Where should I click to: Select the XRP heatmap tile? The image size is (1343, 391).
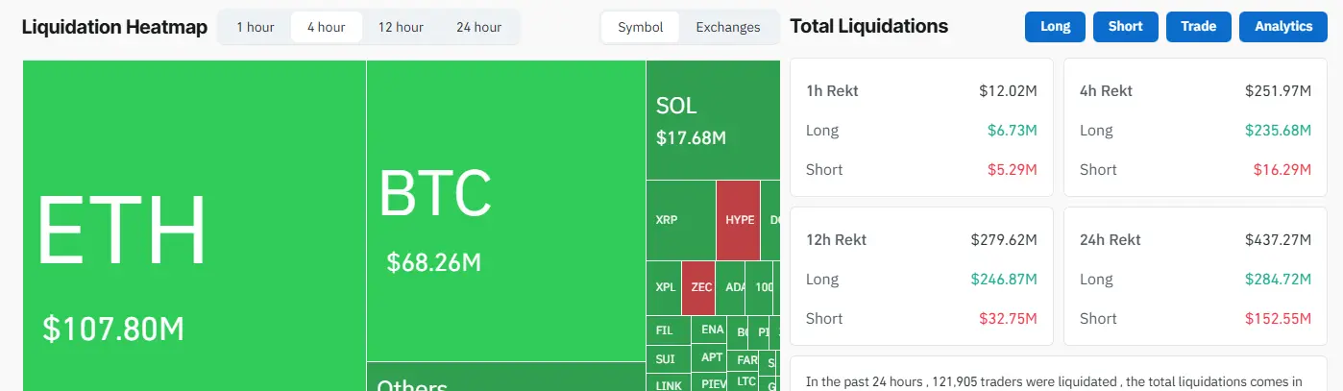680,220
